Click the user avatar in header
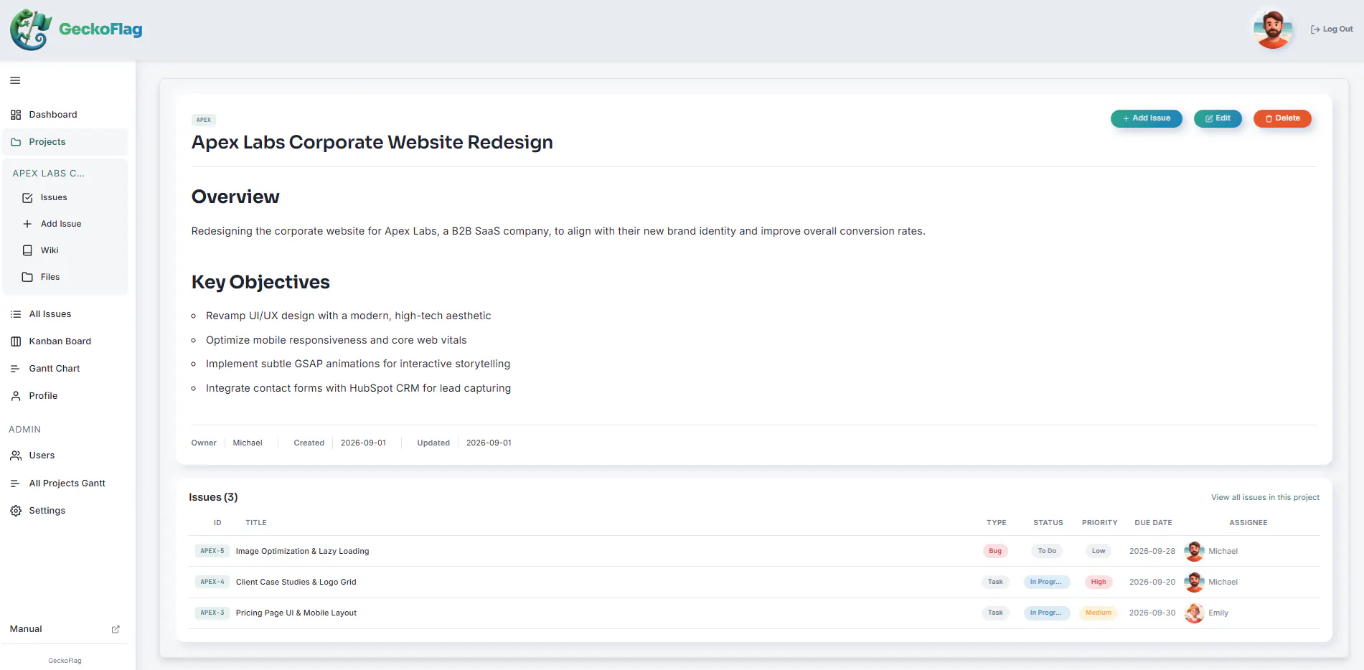Screen dimensions: 1364x670 pyautogui.click(x=1273, y=29)
